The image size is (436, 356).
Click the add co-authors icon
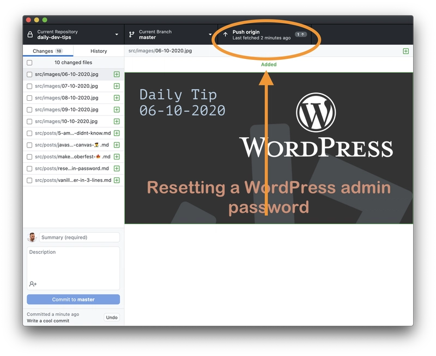click(x=33, y=284)
